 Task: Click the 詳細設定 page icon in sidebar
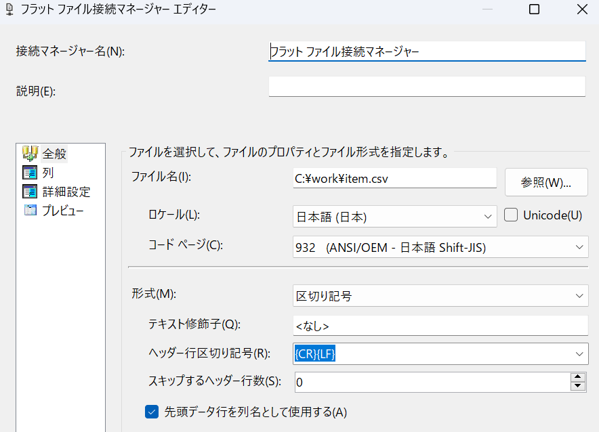[30, 192]
